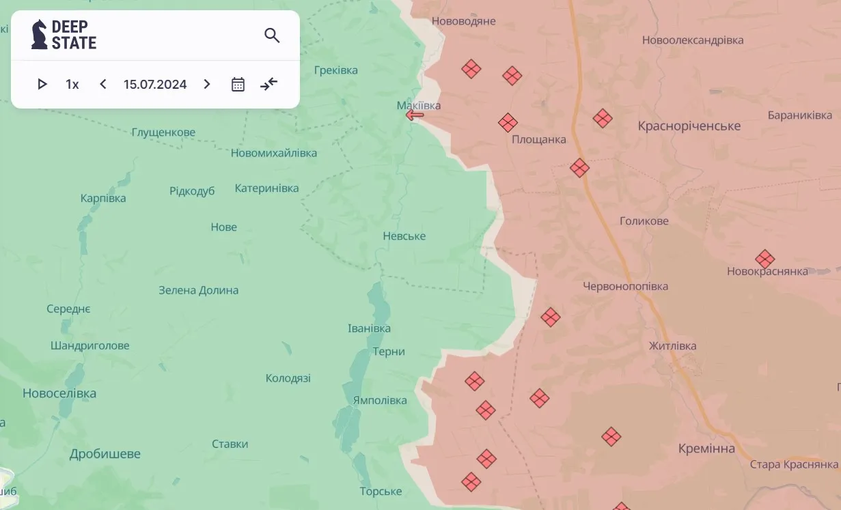Click unit marker beside Новокраснянка

764,259
